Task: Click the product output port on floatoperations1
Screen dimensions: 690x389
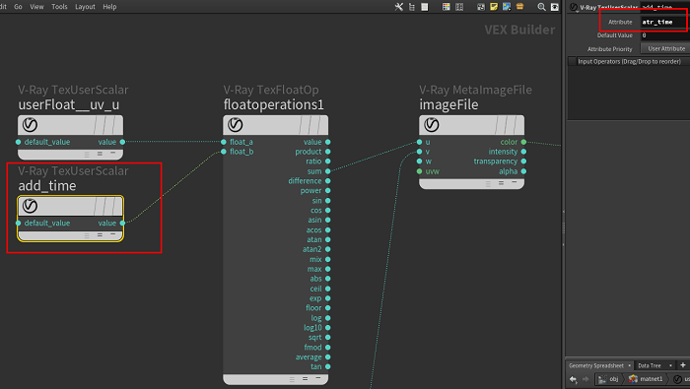Action: pyautogui.click(x=328, y=152)
